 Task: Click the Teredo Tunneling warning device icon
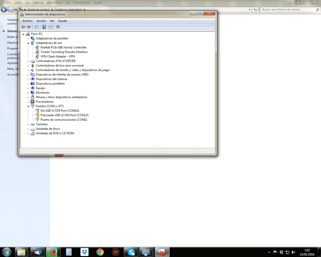pos(37,52)
